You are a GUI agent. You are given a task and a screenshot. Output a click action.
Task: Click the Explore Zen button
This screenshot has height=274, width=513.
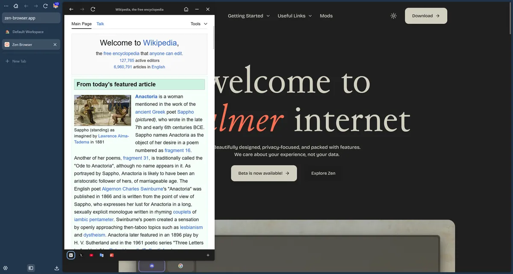point(323,173)
